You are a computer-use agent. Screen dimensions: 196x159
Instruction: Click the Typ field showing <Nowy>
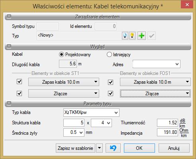(x=79, y=35)
